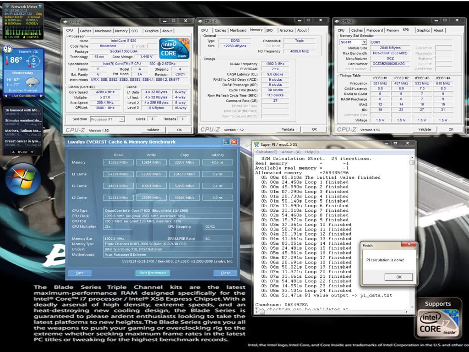Viewport: 469px width, 352px height.
Task: Click the globe icon on Network Meter gadget
Action: click(40, 6)
